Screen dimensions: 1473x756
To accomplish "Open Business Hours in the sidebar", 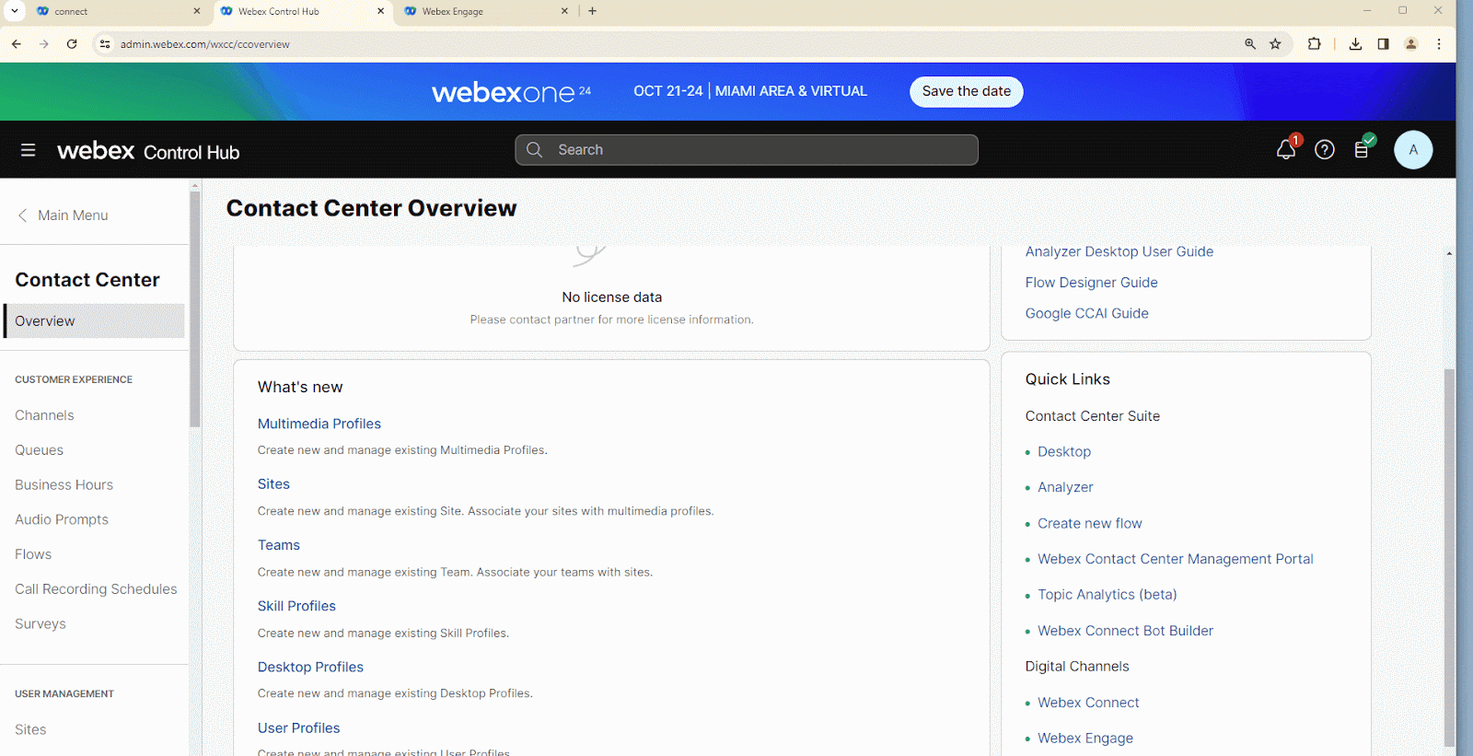I will point(64,484).
